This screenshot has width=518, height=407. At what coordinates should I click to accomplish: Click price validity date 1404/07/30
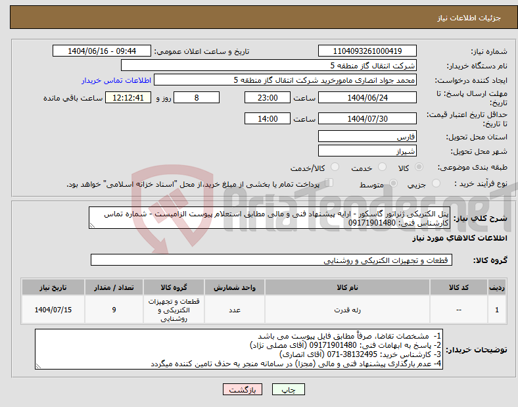[367, 118]
